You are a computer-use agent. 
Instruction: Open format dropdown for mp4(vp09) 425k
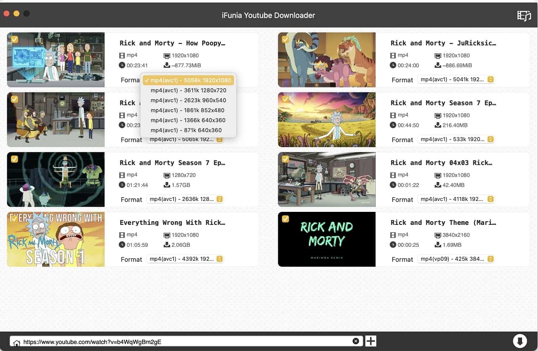coord(456,259)
